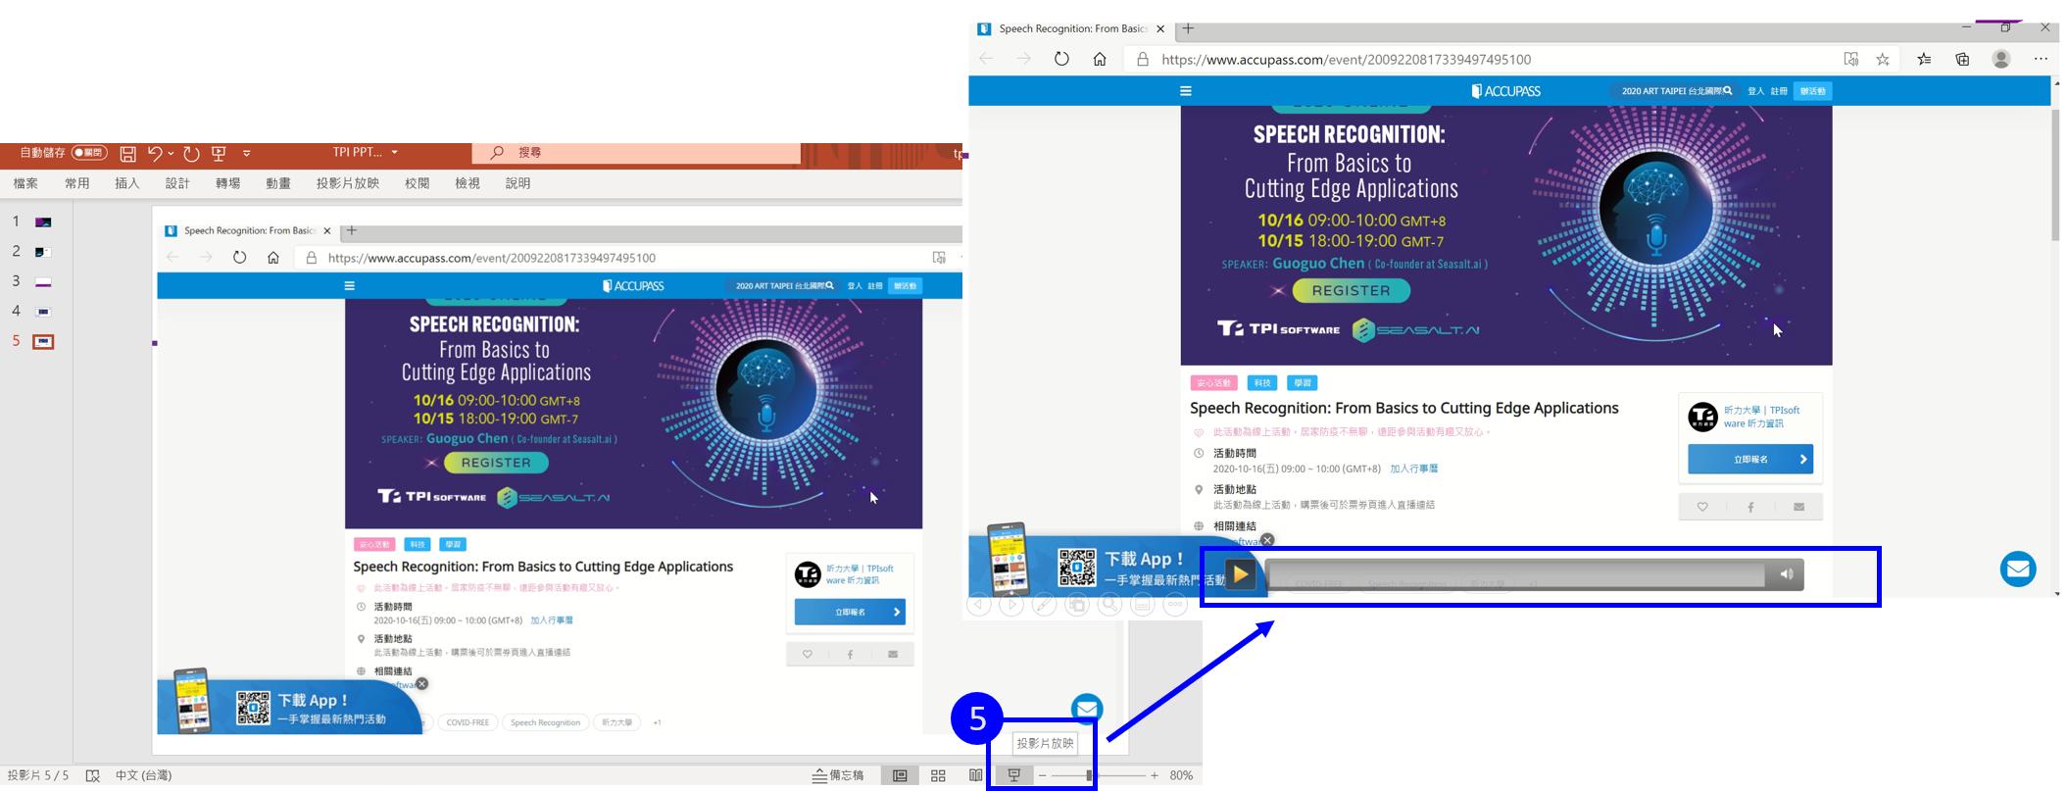Open the Customize Quick Access Toolbar dropdown

246,153
